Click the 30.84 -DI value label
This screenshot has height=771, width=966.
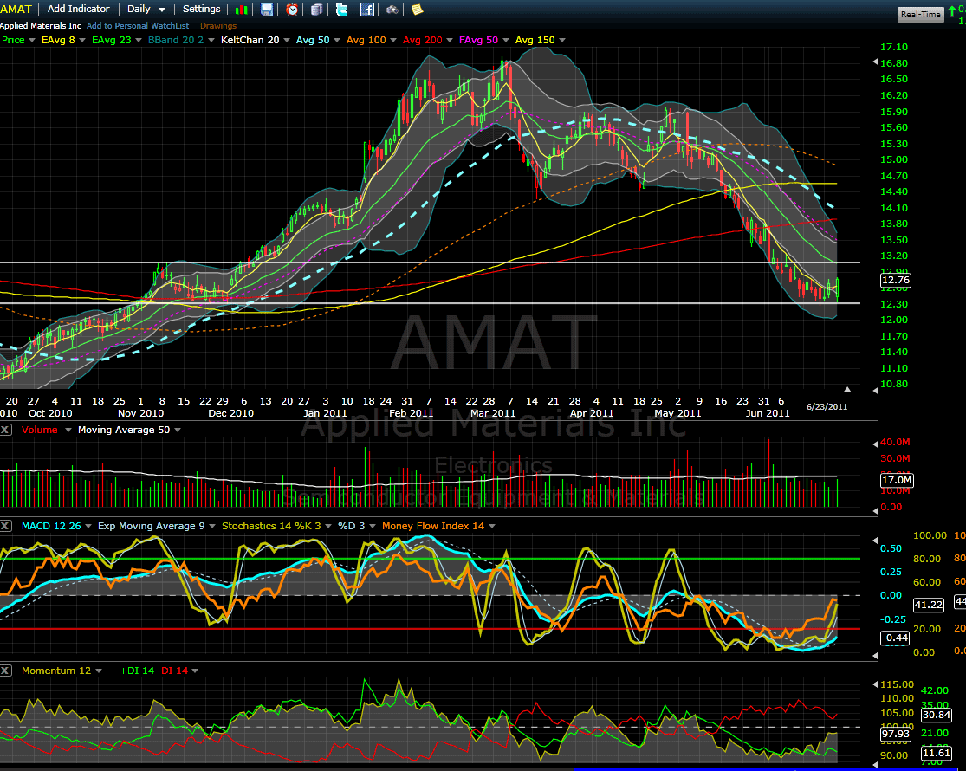[936, 715]
